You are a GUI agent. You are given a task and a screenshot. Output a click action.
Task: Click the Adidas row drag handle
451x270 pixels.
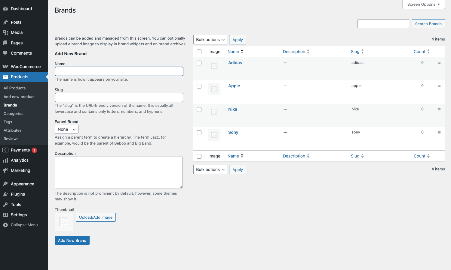click(439, 63)
